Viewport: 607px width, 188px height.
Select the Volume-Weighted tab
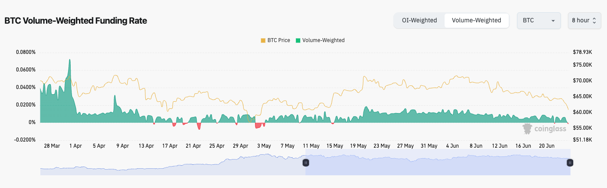click(476, 20)
